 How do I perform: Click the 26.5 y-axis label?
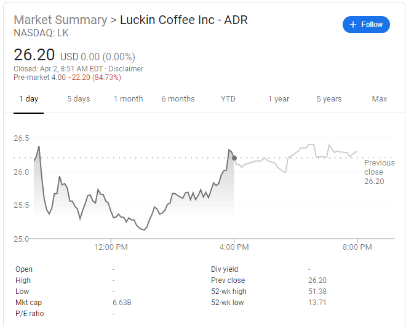coord(22,138)
